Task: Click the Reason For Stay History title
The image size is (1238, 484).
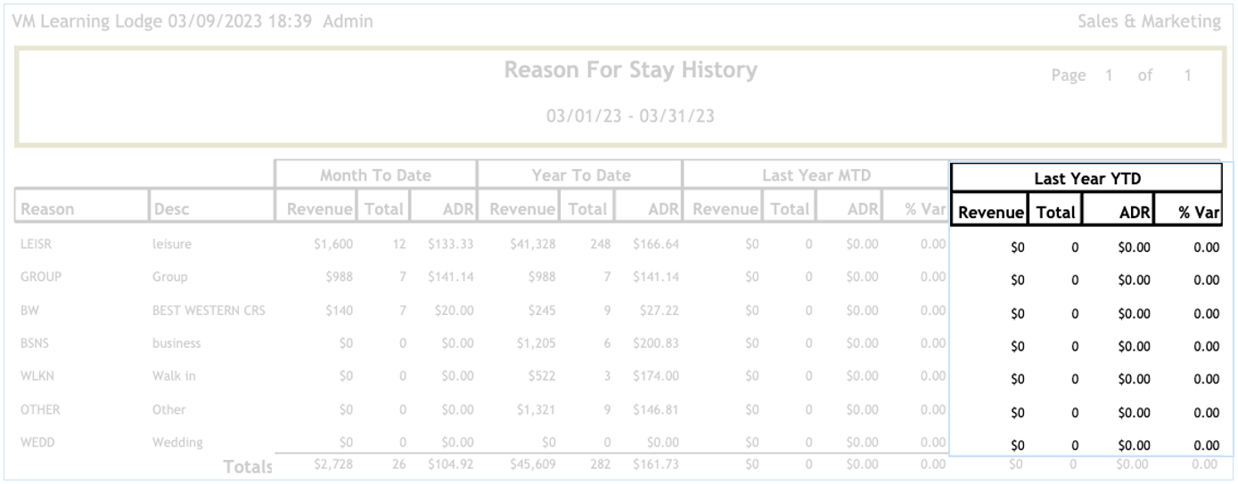Action: point(630,70)
